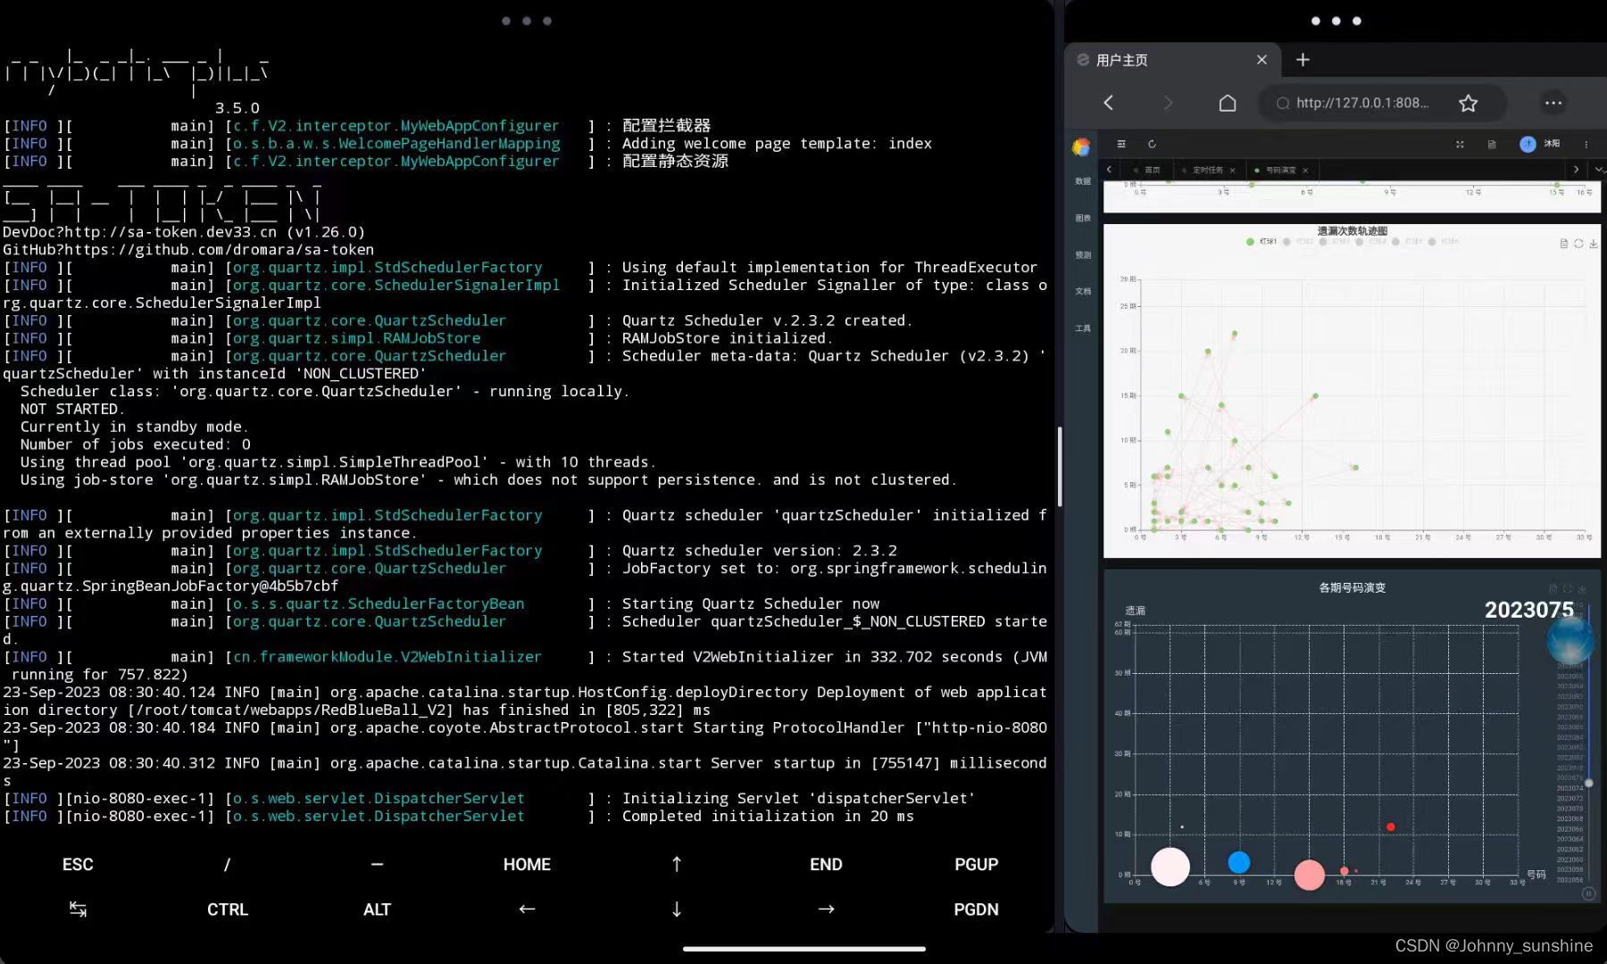
Task: Pause the timeline autoplay in 各期号码演变
Action: point(1588,893)
